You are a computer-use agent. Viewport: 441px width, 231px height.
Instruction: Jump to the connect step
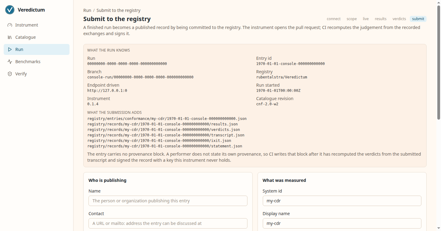point(334,19)
